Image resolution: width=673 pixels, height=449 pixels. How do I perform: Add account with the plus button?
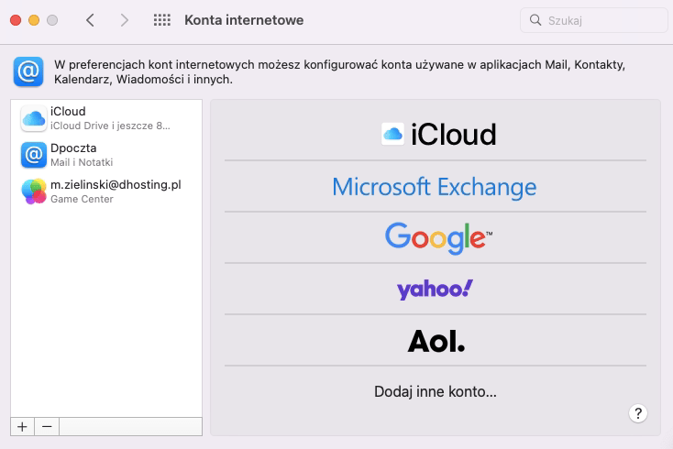point(22,427)
